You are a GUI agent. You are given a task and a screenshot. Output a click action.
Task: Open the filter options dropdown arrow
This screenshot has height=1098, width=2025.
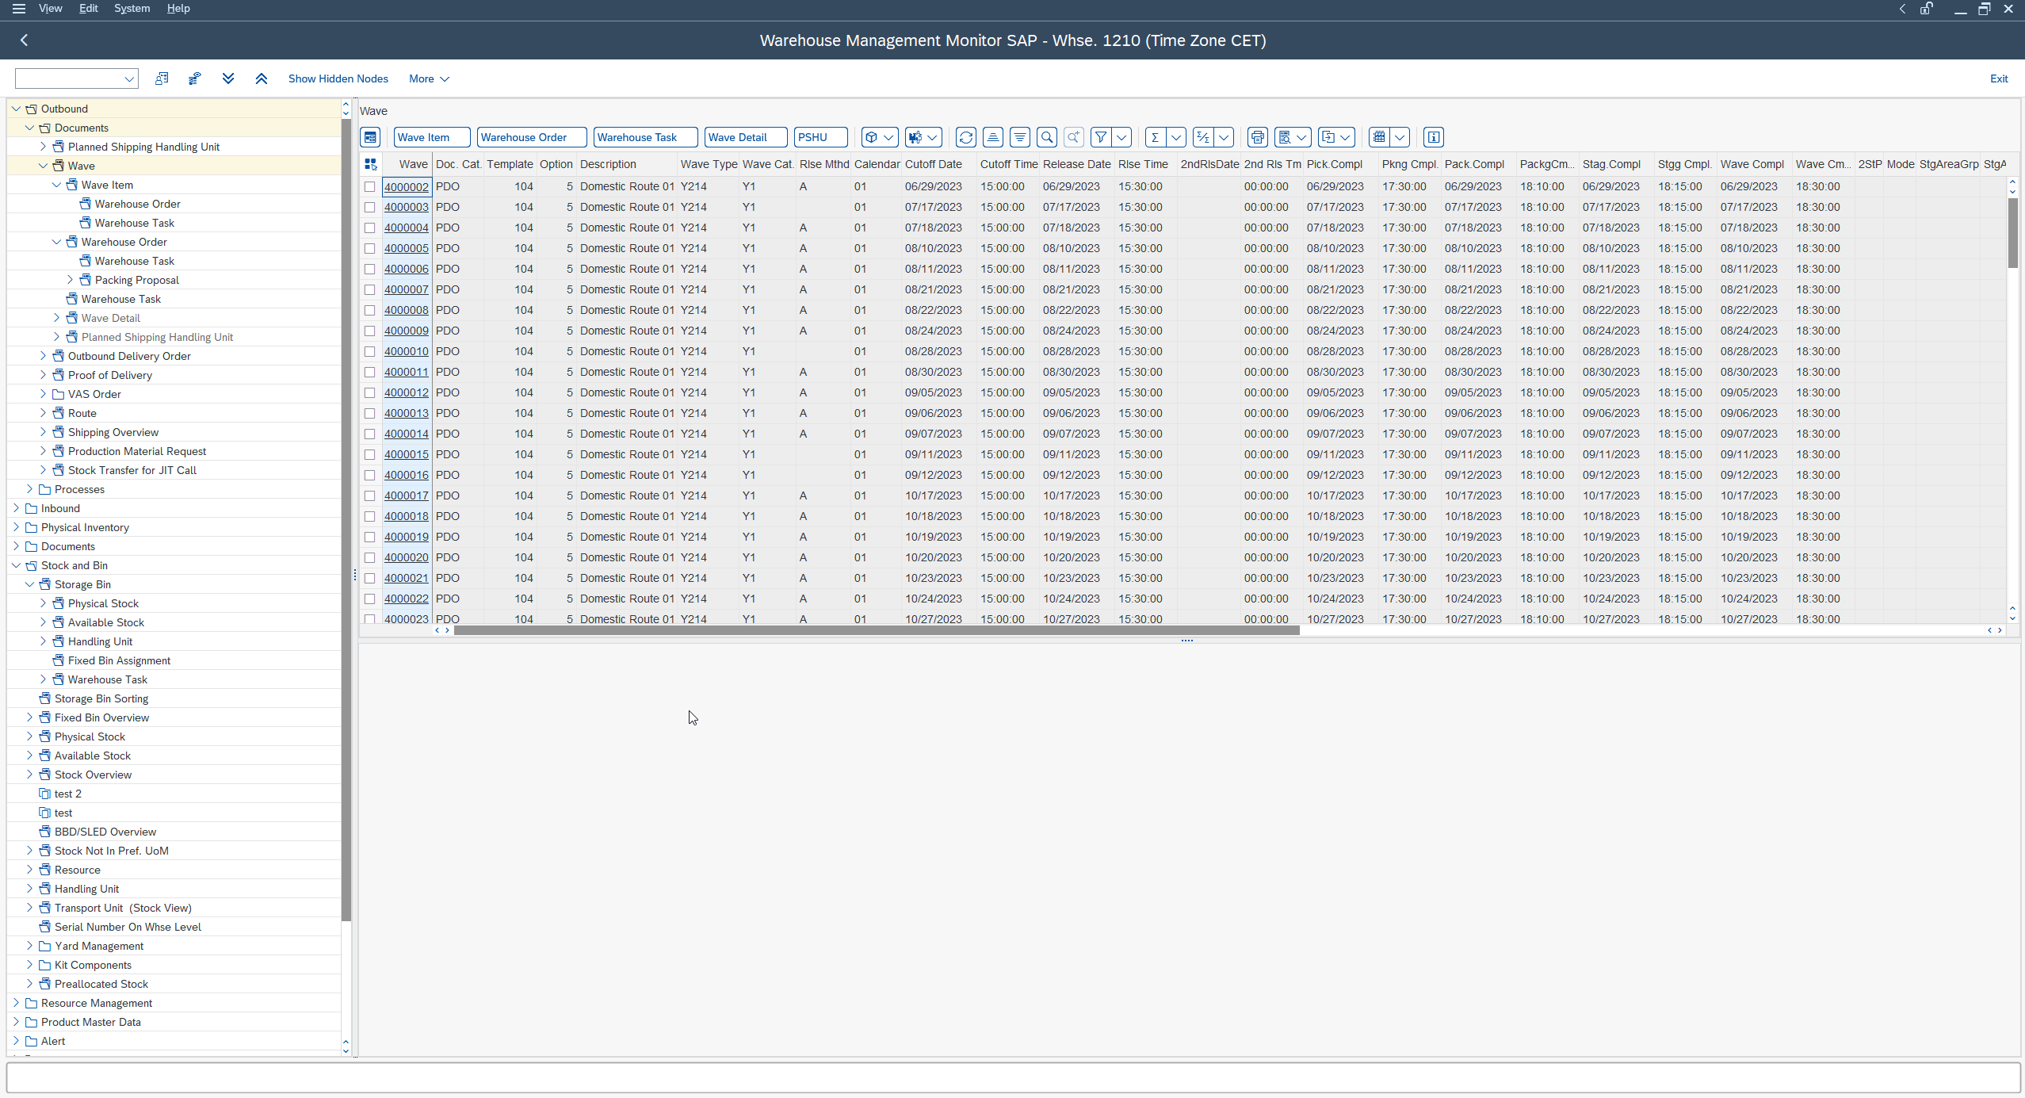pos(1121,137)
